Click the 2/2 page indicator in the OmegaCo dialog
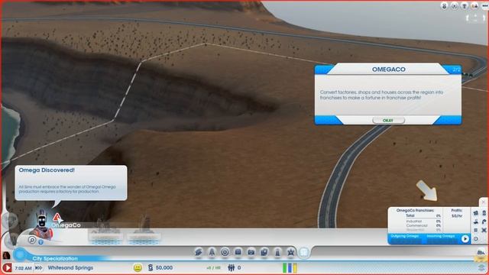 click(456, 70)
